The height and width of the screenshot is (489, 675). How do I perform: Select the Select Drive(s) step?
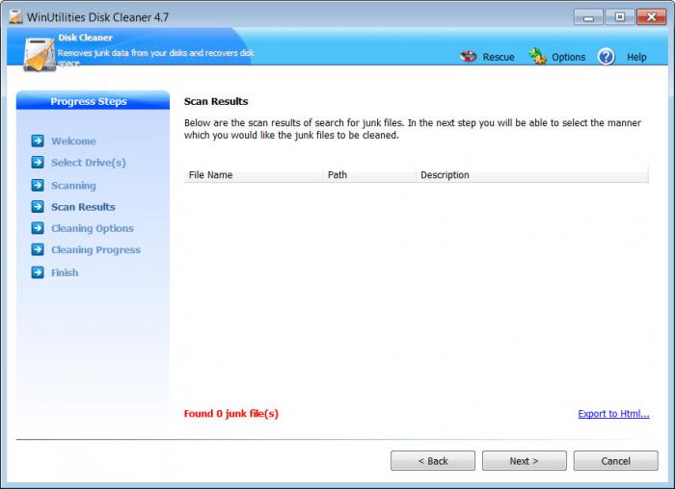coord(89,163)
